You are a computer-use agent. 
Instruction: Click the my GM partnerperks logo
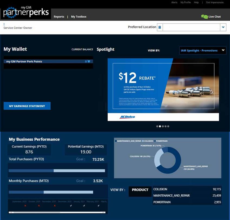pos(26,13)
